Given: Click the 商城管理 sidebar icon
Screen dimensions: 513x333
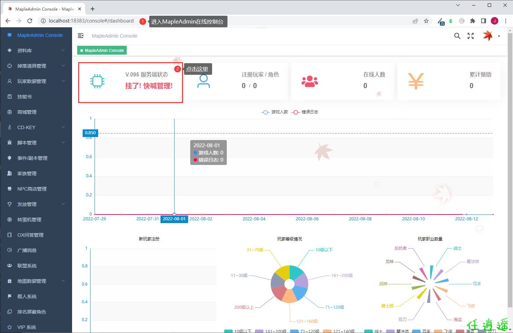Looking at the screenshot, I should click(10, 112).
